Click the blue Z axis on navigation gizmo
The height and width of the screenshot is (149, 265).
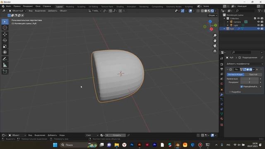210,22
